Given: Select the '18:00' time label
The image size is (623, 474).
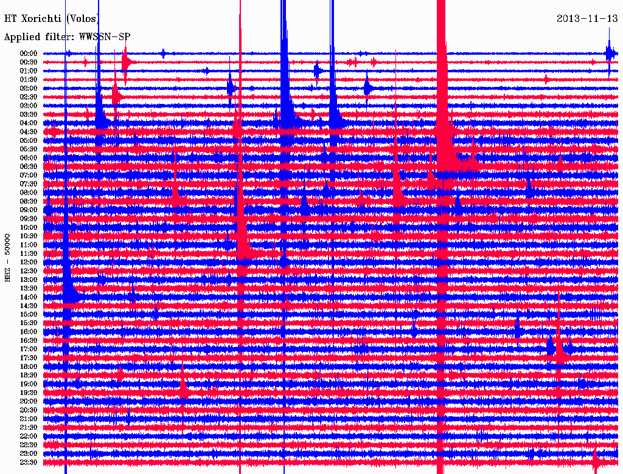Looking at the screenshot, I should (29, 366).
